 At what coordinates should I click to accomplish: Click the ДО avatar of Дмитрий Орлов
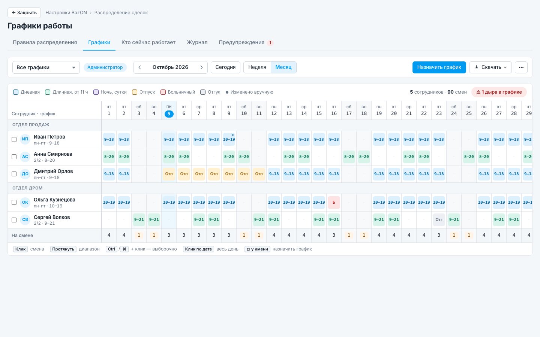25,174
